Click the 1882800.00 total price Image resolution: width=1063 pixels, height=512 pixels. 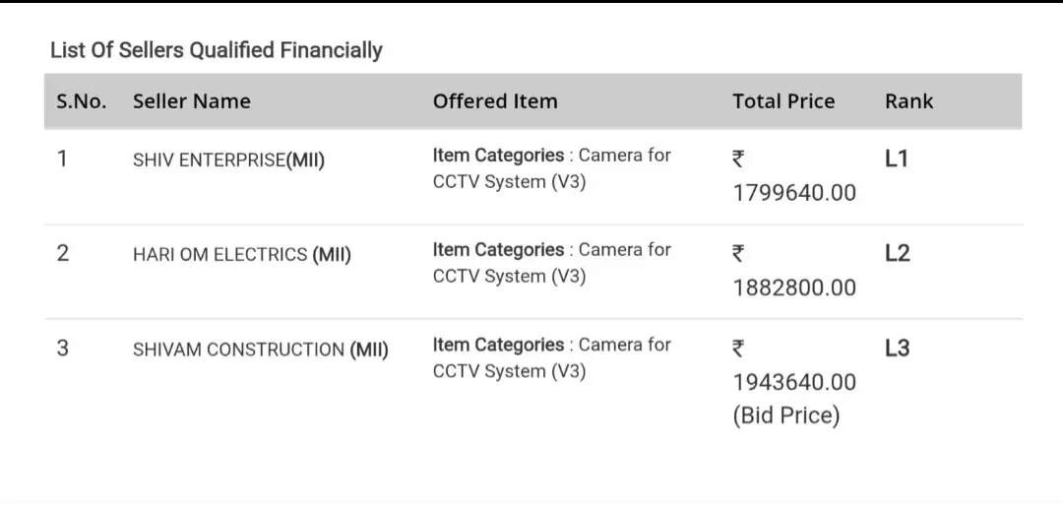point(794,288)
